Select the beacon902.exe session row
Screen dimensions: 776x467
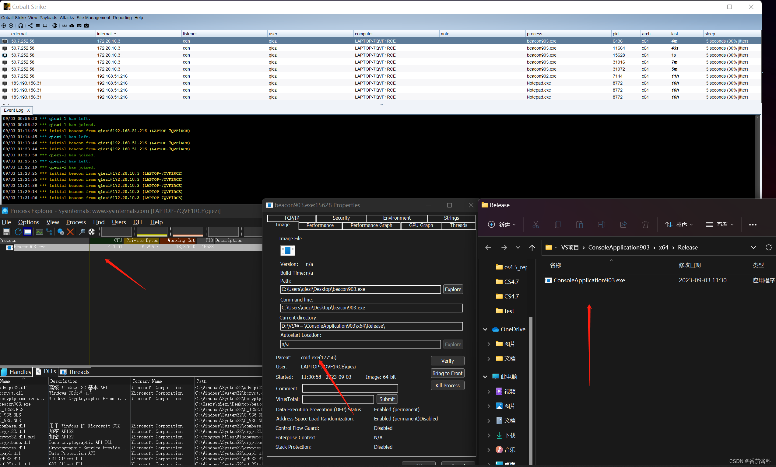(x=381, y=76)
